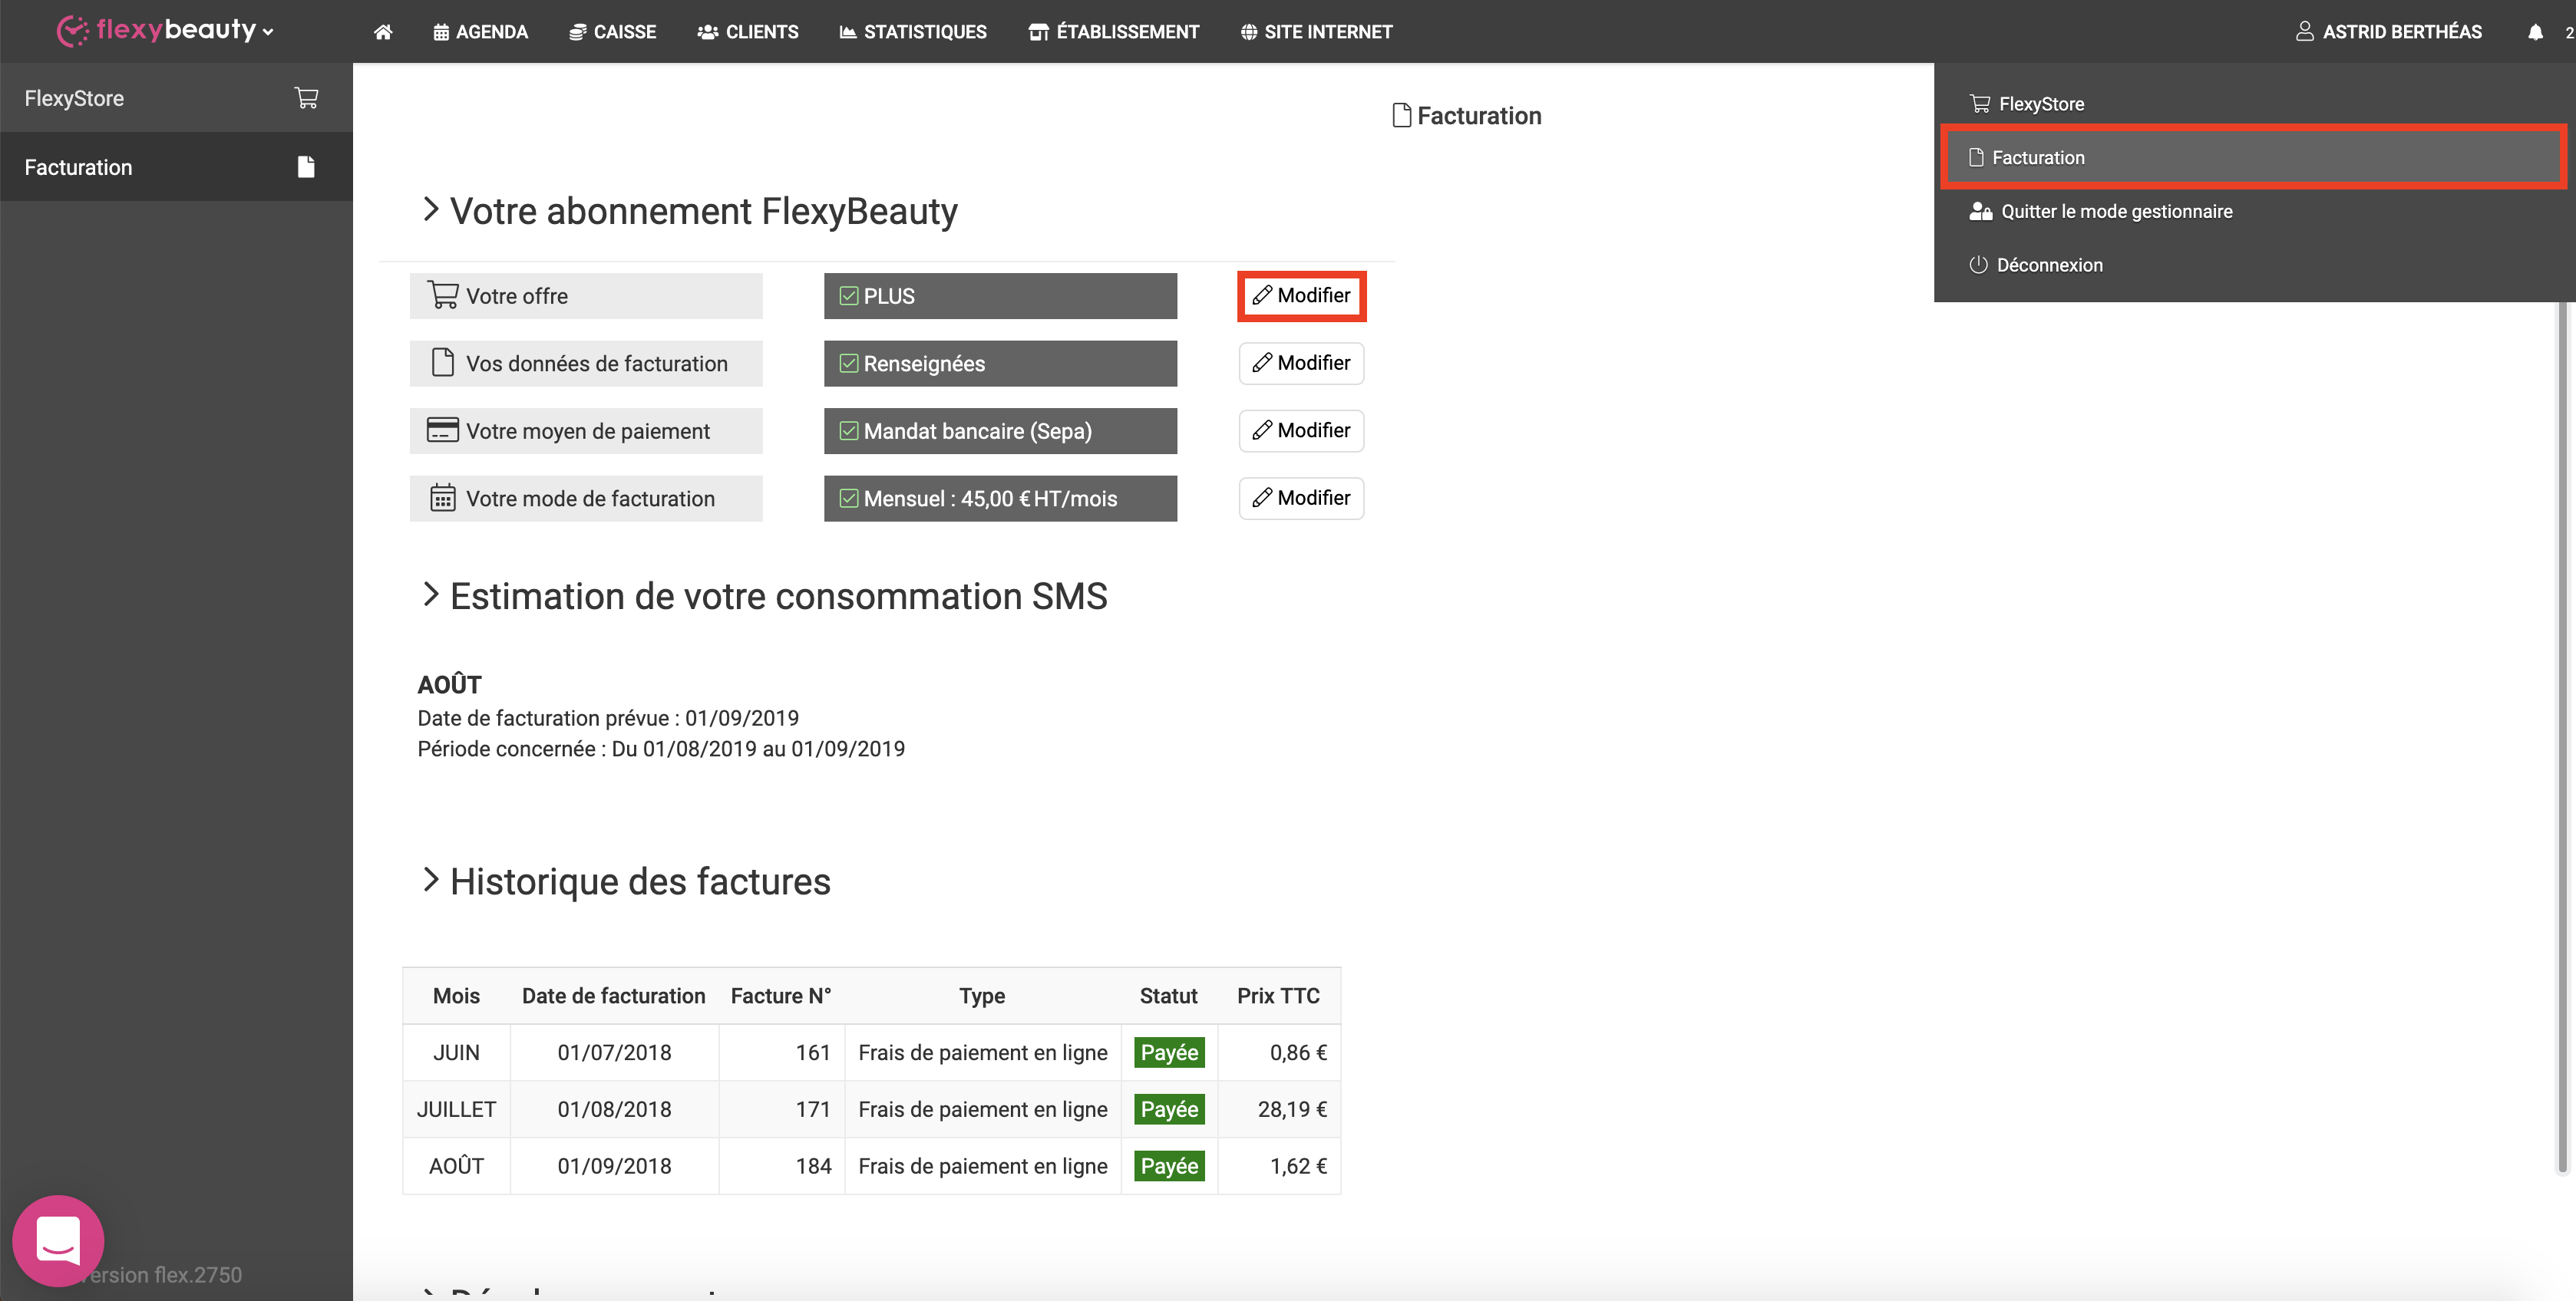The width and height of the screenshot is (2576, 1301).
Task: Click the Payée status for JUIN invoice
Action: [1169, 1052]
